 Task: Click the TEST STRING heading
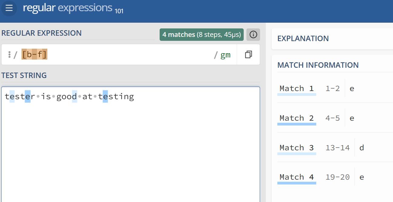[x=24, y=75]
